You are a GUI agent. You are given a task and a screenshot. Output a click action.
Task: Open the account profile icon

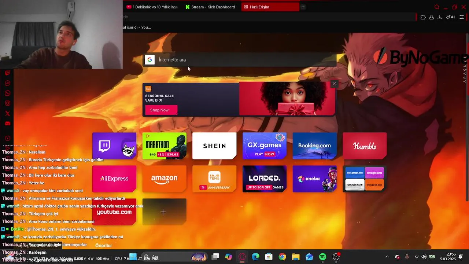pyautogui.click(x=432, y=17)
